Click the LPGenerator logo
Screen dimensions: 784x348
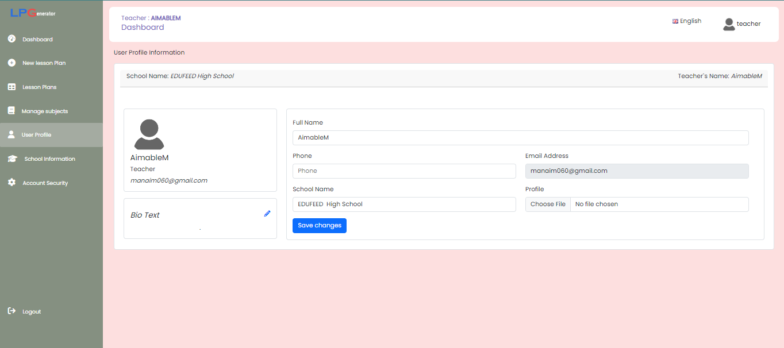(33, 13)
